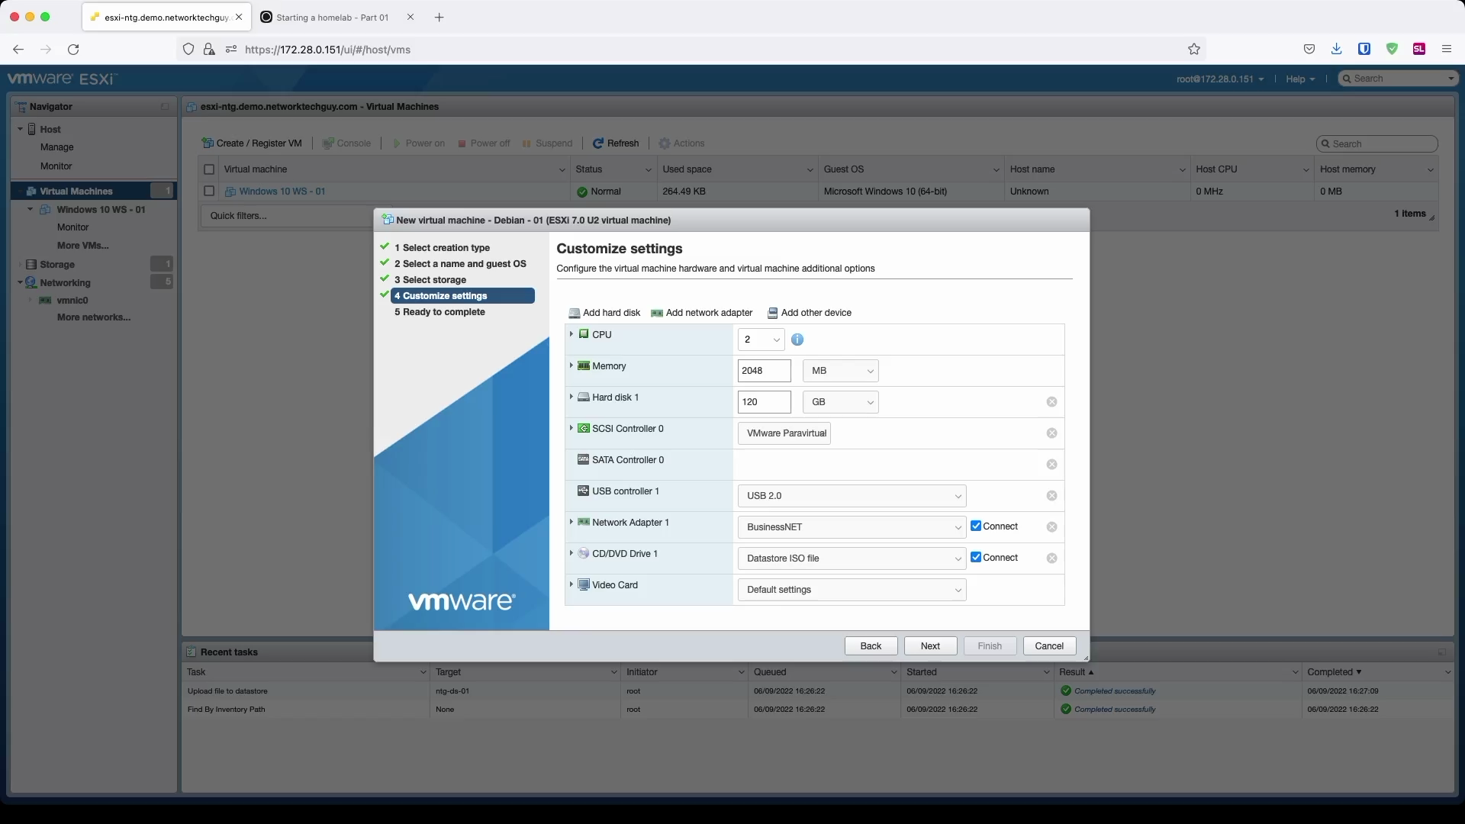Remove Hard disk 1 device

click(1051, 402)
